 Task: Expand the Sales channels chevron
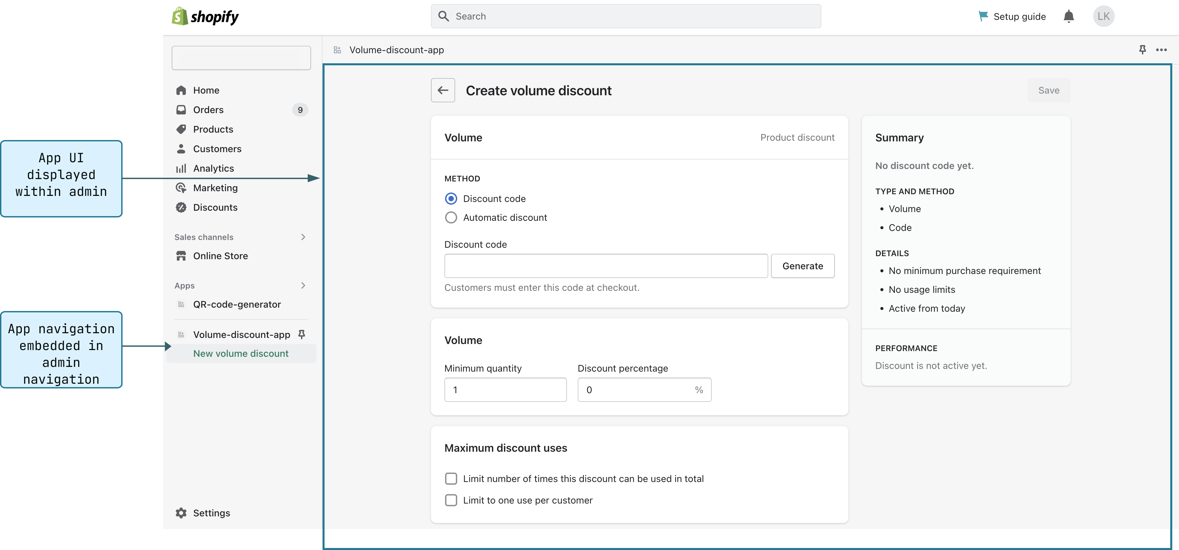pyautogui.click(x=303, y=237)
